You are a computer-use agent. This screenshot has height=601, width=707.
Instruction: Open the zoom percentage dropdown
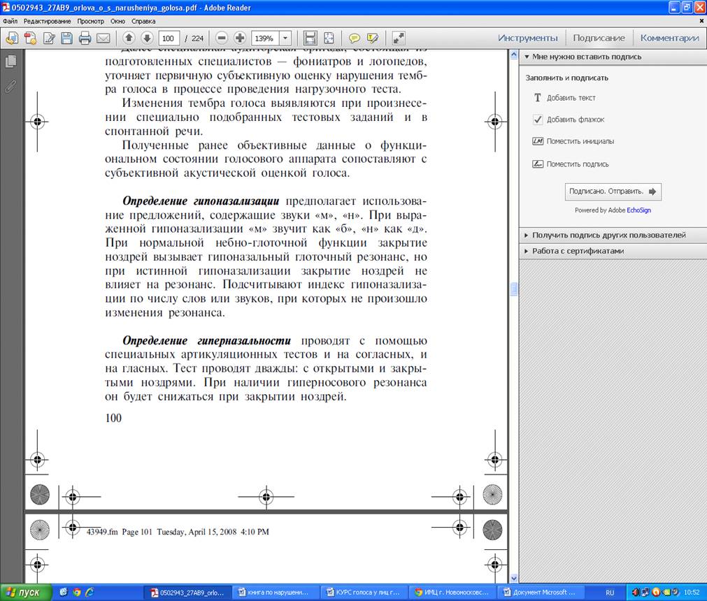(x=285, y=38)
